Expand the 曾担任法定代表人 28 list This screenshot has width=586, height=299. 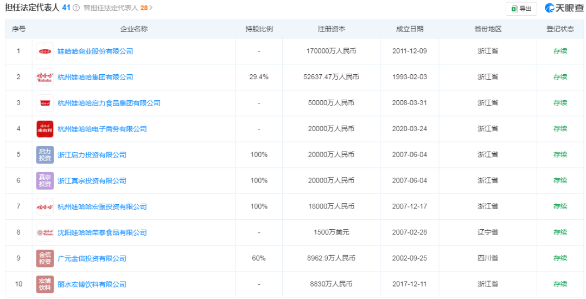pyautogui.click(x=118, y=8)
